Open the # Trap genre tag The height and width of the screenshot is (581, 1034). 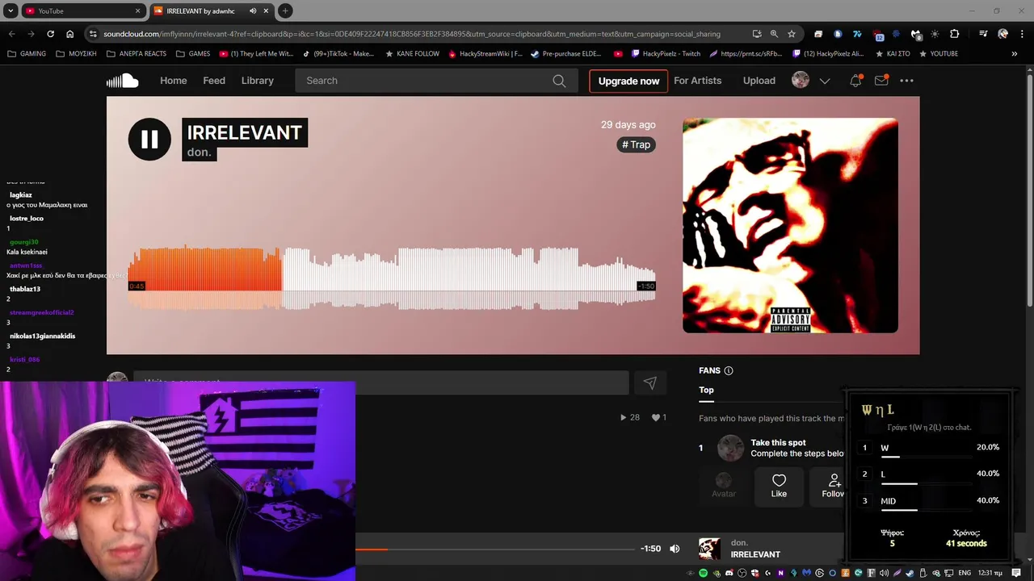point(636,144)
